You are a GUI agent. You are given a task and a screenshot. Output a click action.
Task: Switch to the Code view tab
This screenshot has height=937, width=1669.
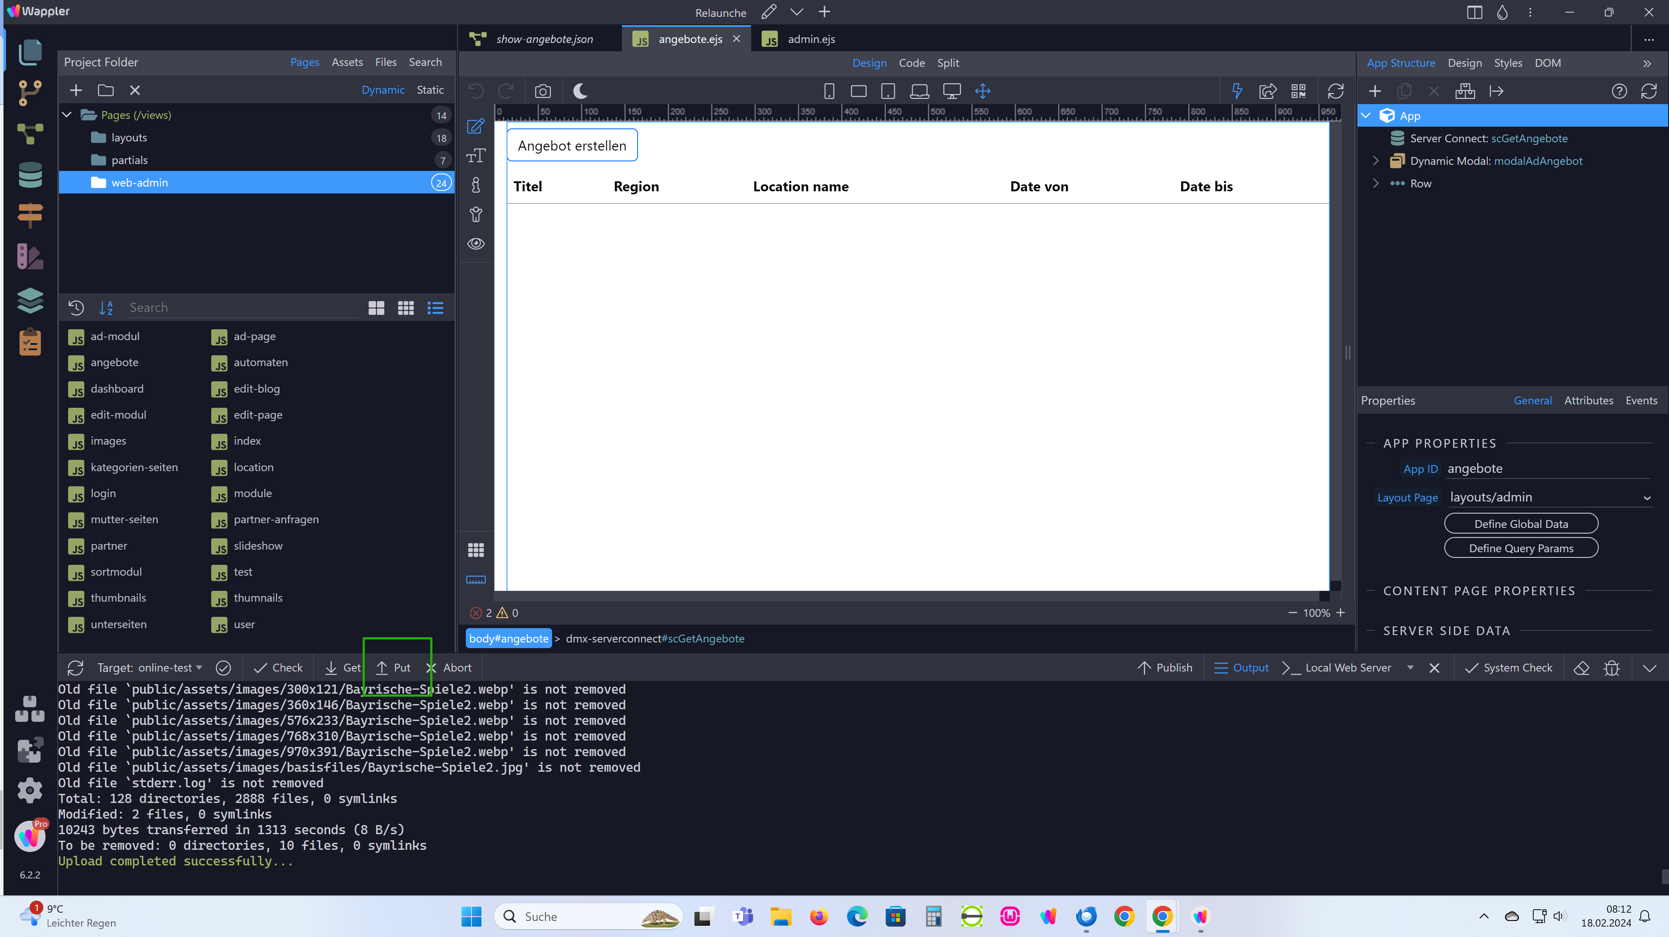911,63
